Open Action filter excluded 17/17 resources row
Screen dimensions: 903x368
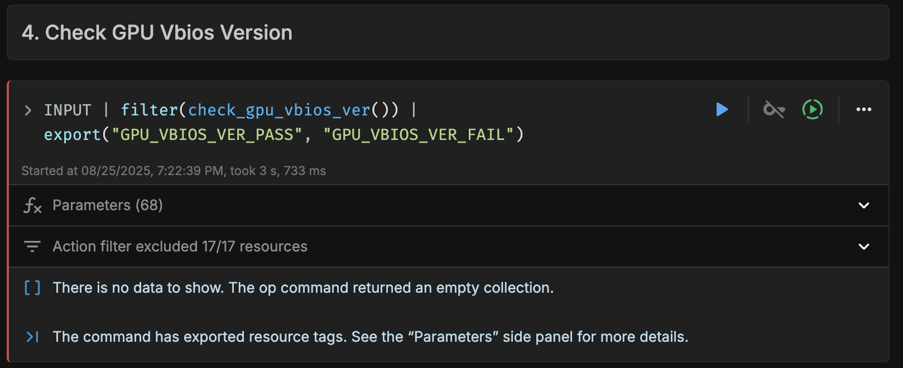449,246
